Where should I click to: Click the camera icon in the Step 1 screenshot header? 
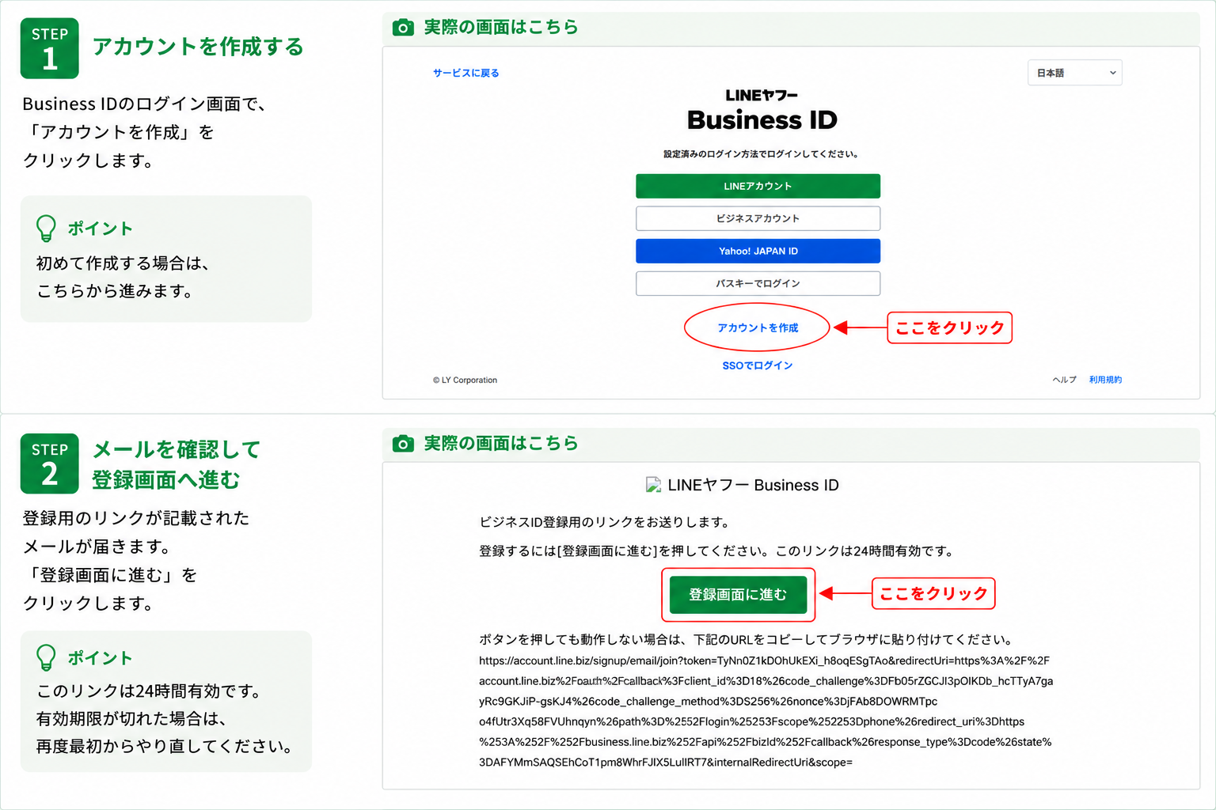pyautogui.click(x=403, y=28)
